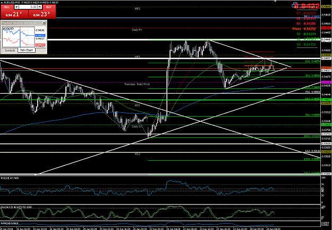
Task: Decrease trade volume with the down arrow
Action: point(16,7)
